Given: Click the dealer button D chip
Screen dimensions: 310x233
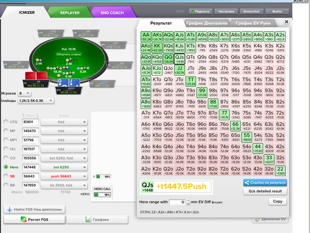Looking at the screenshot, I should [58, 76].
